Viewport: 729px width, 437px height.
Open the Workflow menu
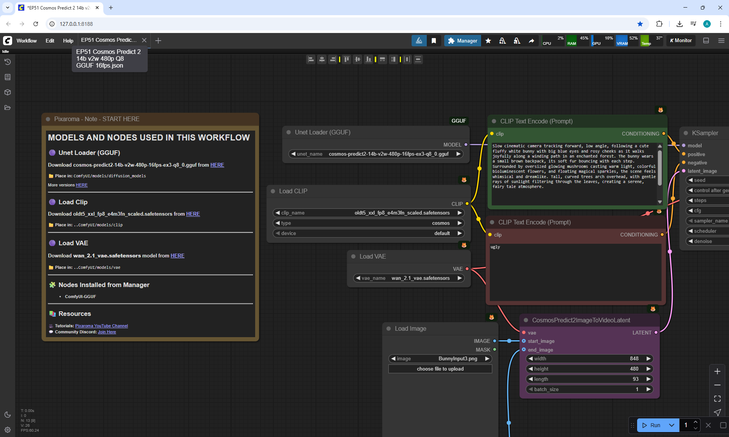pos(27,41)
